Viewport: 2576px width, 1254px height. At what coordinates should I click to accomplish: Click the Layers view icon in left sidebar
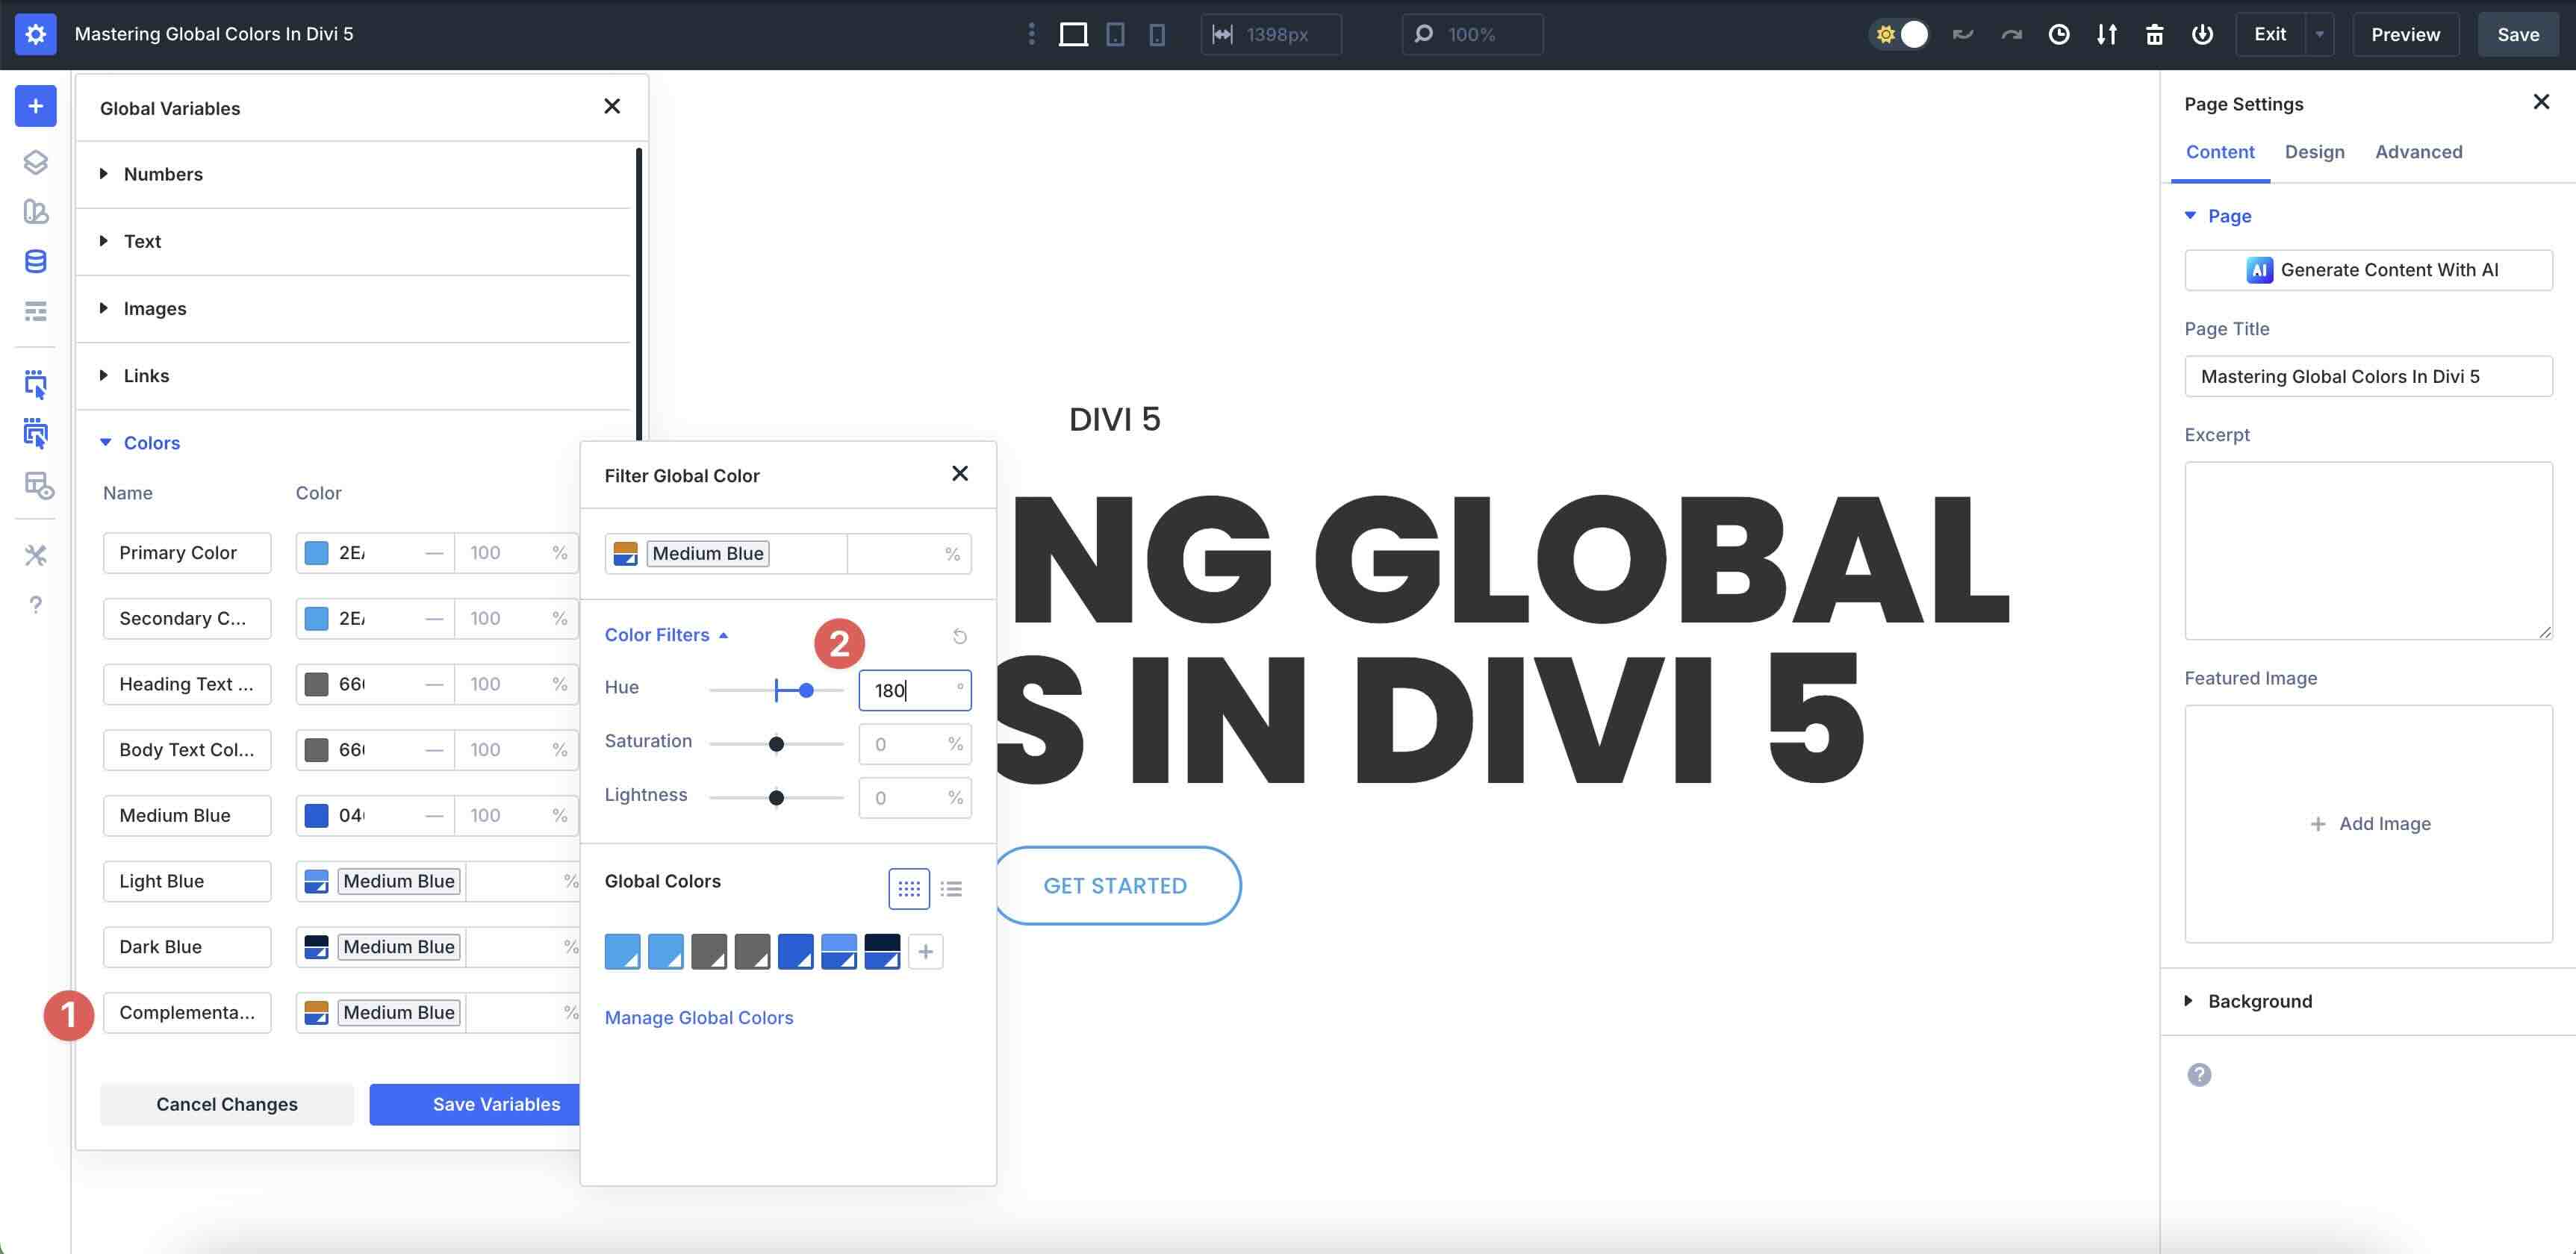[x=36, y=162]
